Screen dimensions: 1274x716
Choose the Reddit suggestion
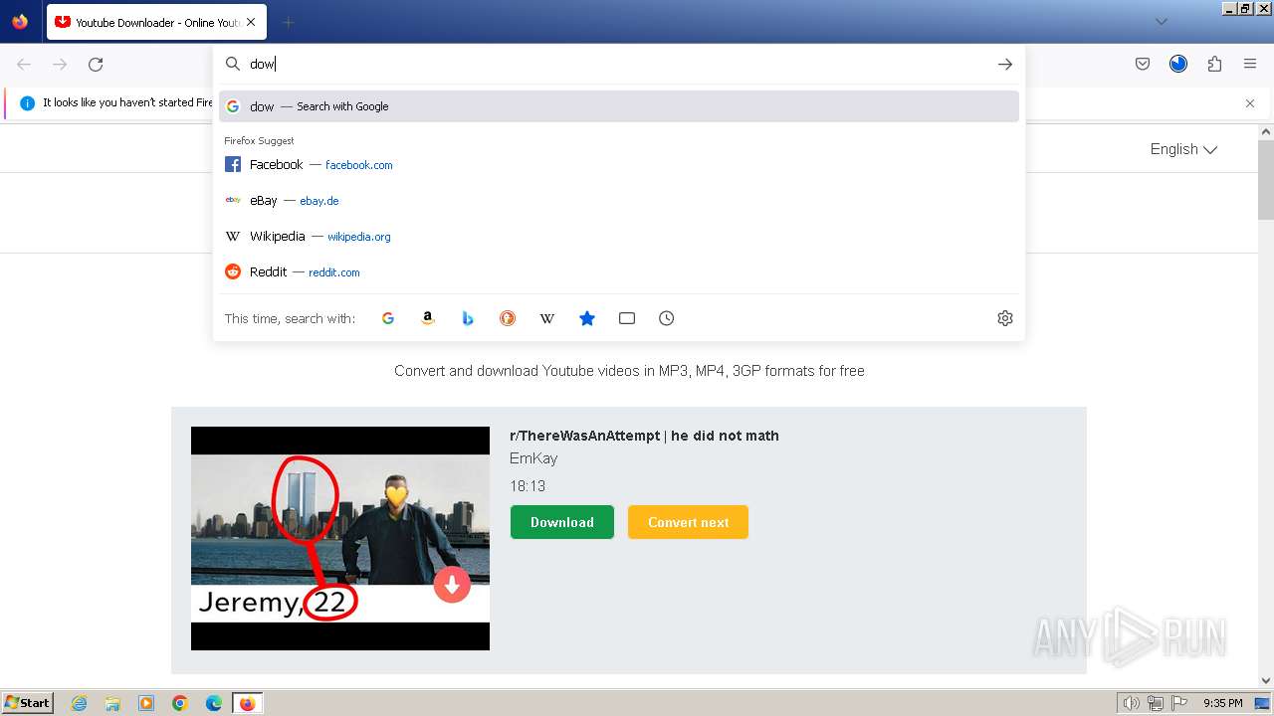[x=619, y=272]
